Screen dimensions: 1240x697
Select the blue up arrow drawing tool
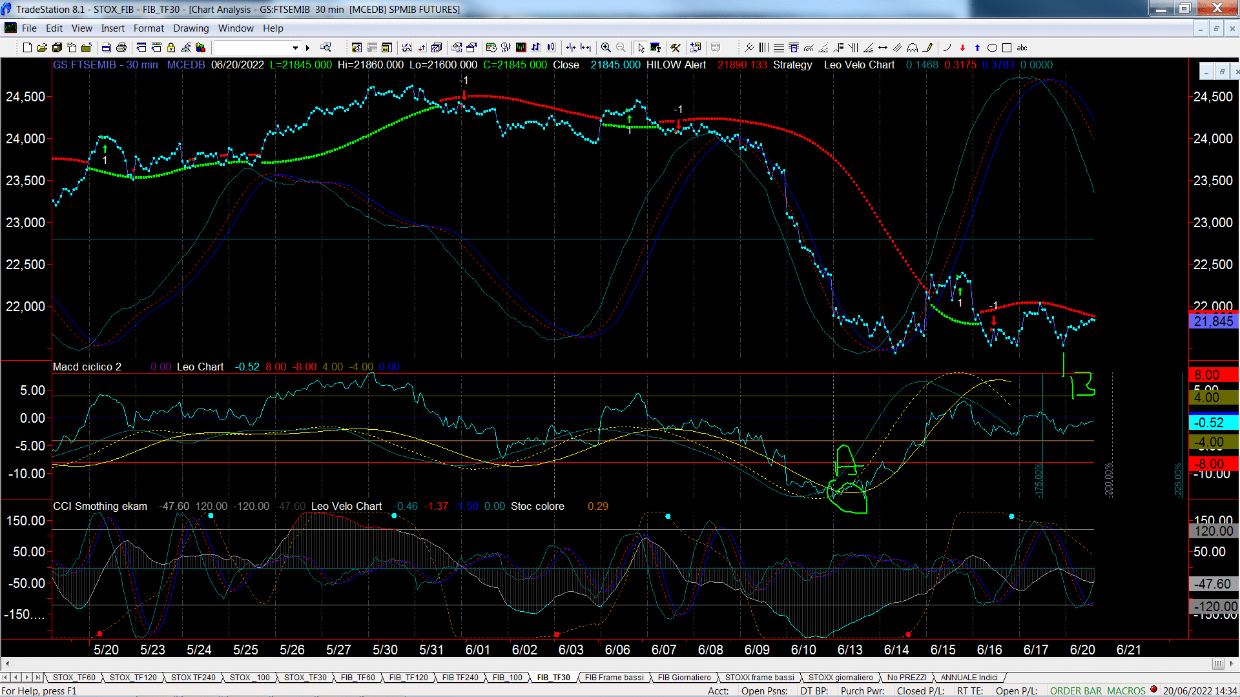pos(977,48)
